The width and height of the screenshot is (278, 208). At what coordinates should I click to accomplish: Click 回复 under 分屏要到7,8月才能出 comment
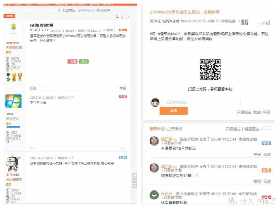(x=267, y=155)
